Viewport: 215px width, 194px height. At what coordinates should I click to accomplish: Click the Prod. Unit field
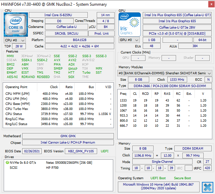101,34
